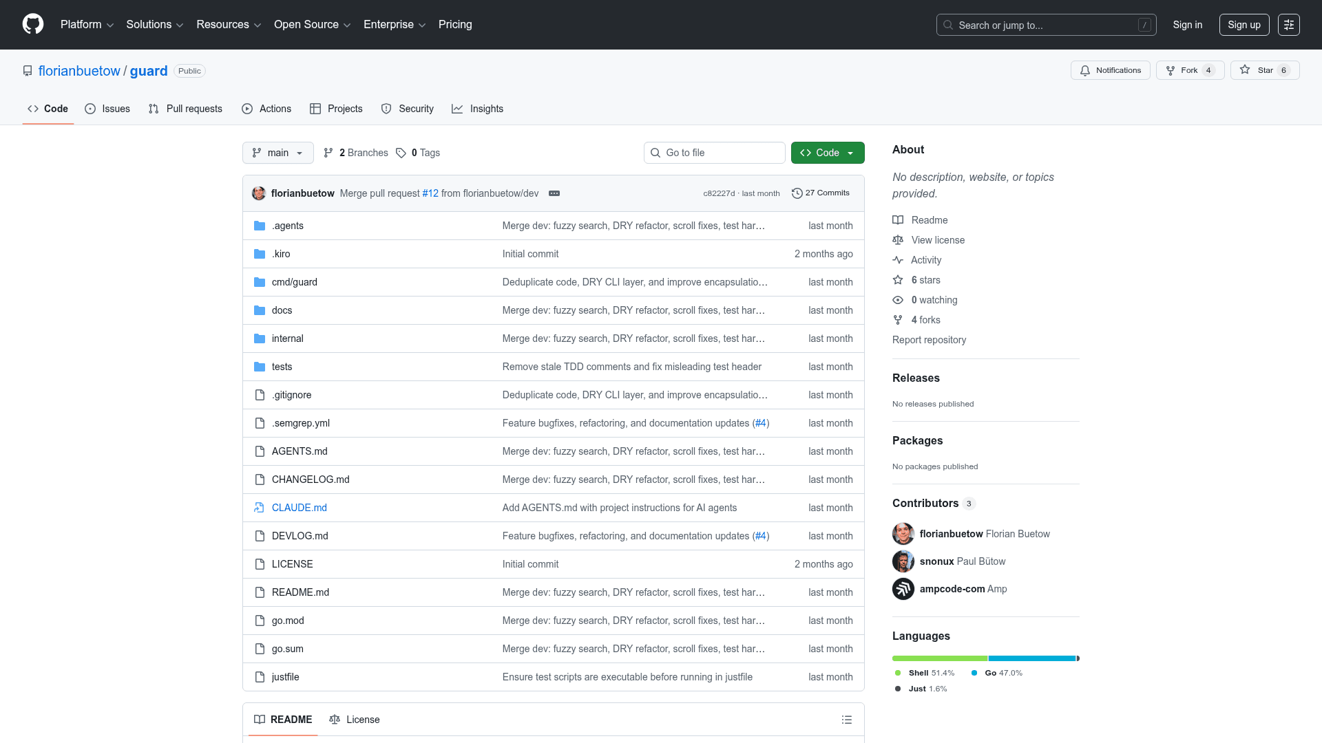Viewport: 1322px width, 743px height.
Task: Open the CLAUDE.md file link
Action: tap(299, 508)
